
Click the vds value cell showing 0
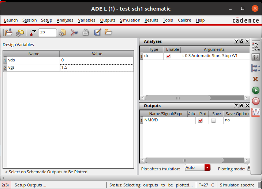point(97,60)
